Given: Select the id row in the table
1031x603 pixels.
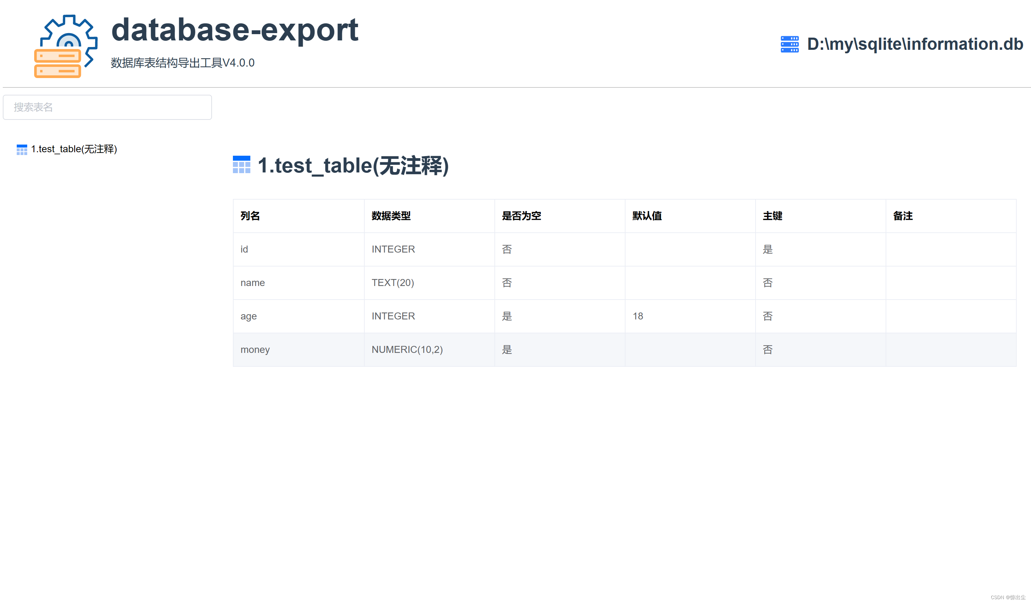Looking at the screenshot, I should (244, 249).
